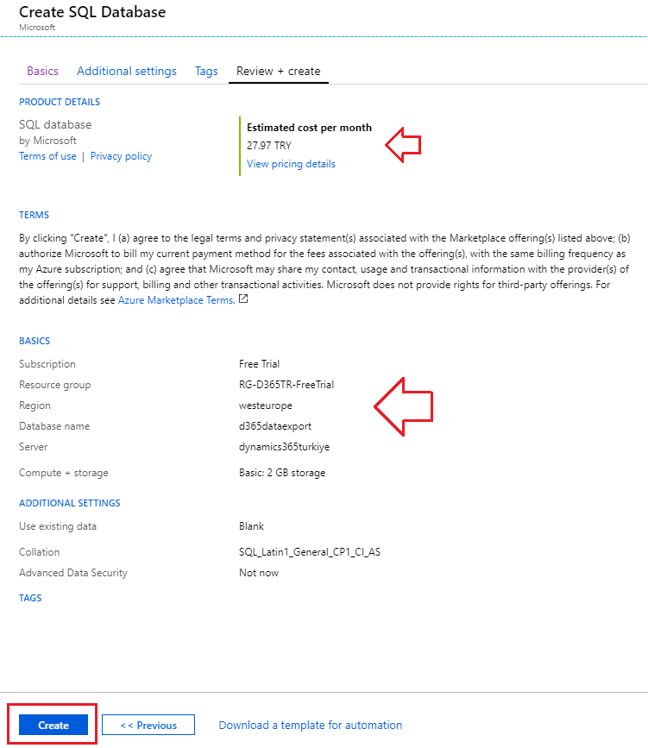The height and width of the screenshot is (748, 648).
Task: Click the Resource group label
Action: coord(55,385)
